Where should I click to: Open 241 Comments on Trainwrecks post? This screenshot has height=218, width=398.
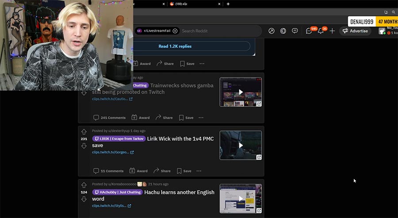(x=109, y=118)
